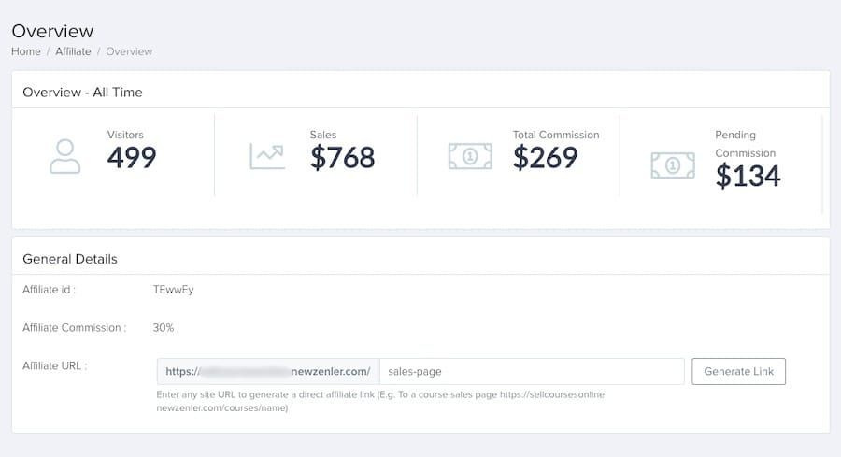Click the 30% affiliate commission value
This screenshot has height=457, width=841.
[164, 327]
